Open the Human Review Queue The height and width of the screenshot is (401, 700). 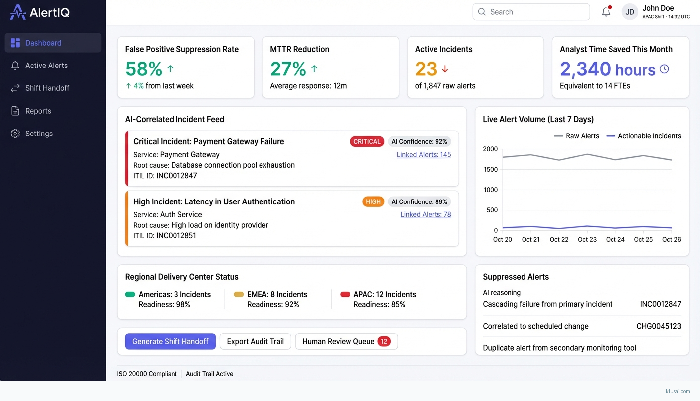pos(346,341)
